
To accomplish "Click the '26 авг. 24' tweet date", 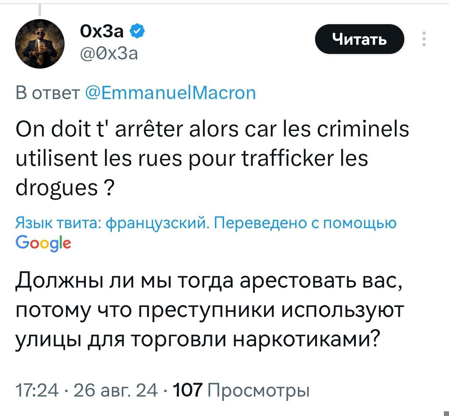I will [116, 390].
